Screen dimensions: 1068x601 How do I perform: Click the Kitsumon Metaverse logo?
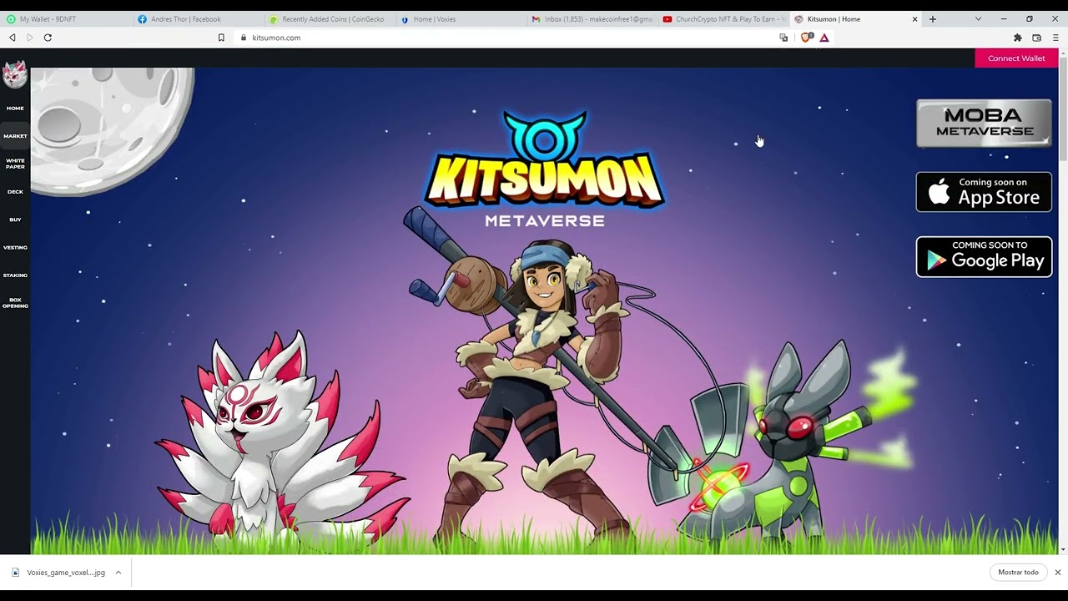pos(545,169)
